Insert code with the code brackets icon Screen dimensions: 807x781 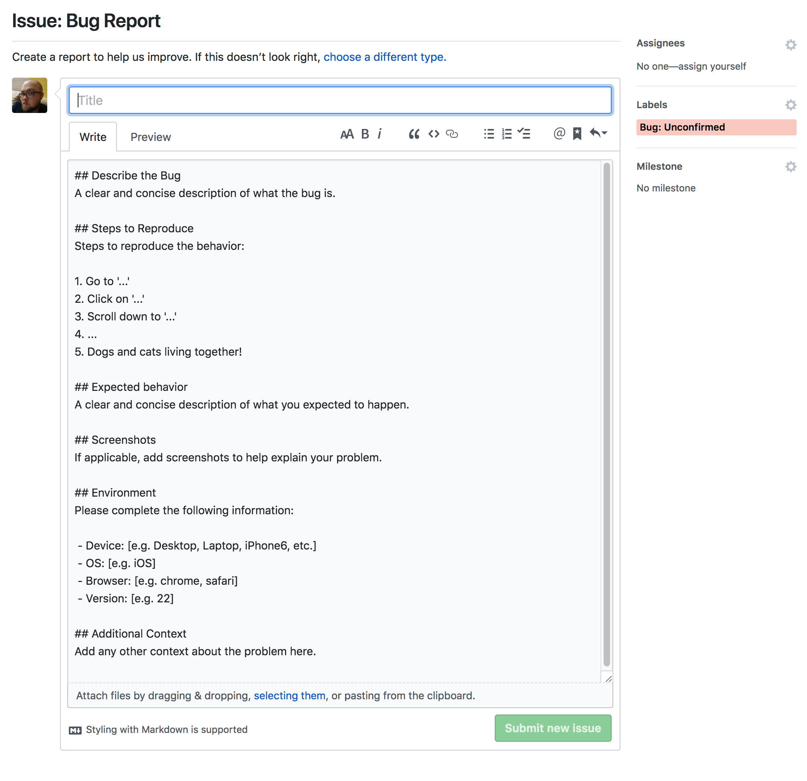[434, 134]
